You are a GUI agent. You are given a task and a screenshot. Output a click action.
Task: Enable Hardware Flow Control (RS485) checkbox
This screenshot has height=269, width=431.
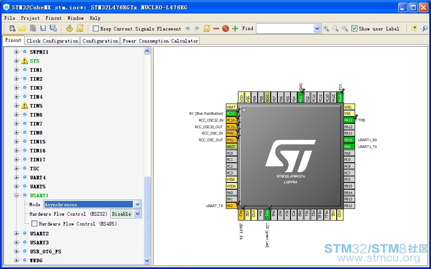[34, 224]
